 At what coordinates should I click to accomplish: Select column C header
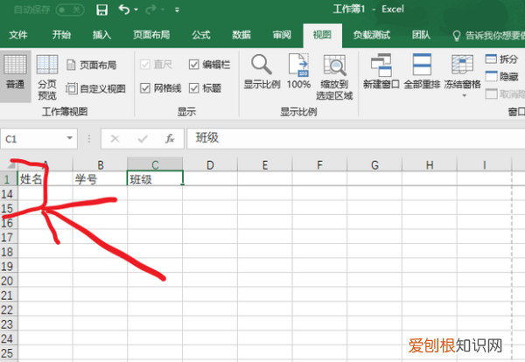click(155, 164)
